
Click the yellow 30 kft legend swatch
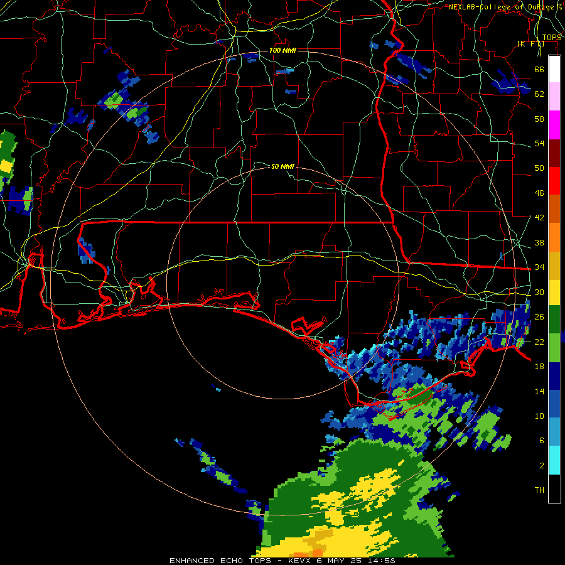point(554,293)
